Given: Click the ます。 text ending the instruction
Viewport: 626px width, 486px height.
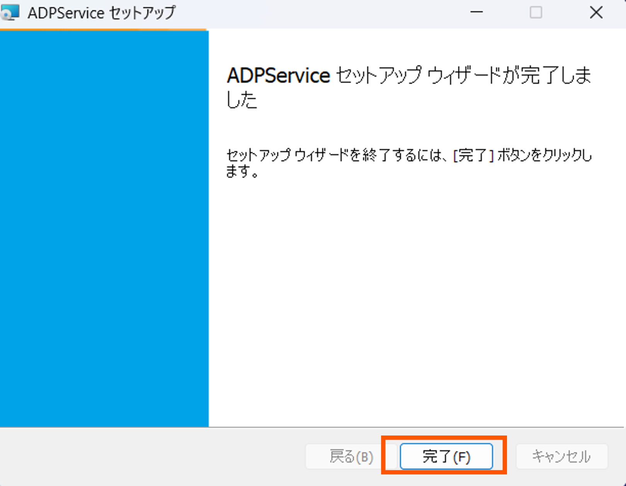Looking at the screenshot, I should pyautogui.click(x=242, y=172).
